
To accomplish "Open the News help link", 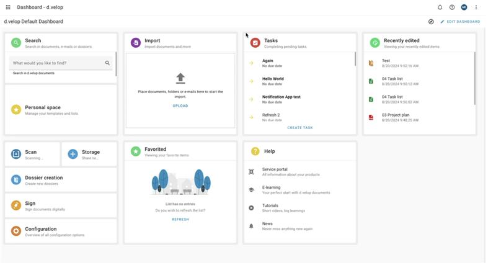I will pyautogui.click(x=300, y=226).
